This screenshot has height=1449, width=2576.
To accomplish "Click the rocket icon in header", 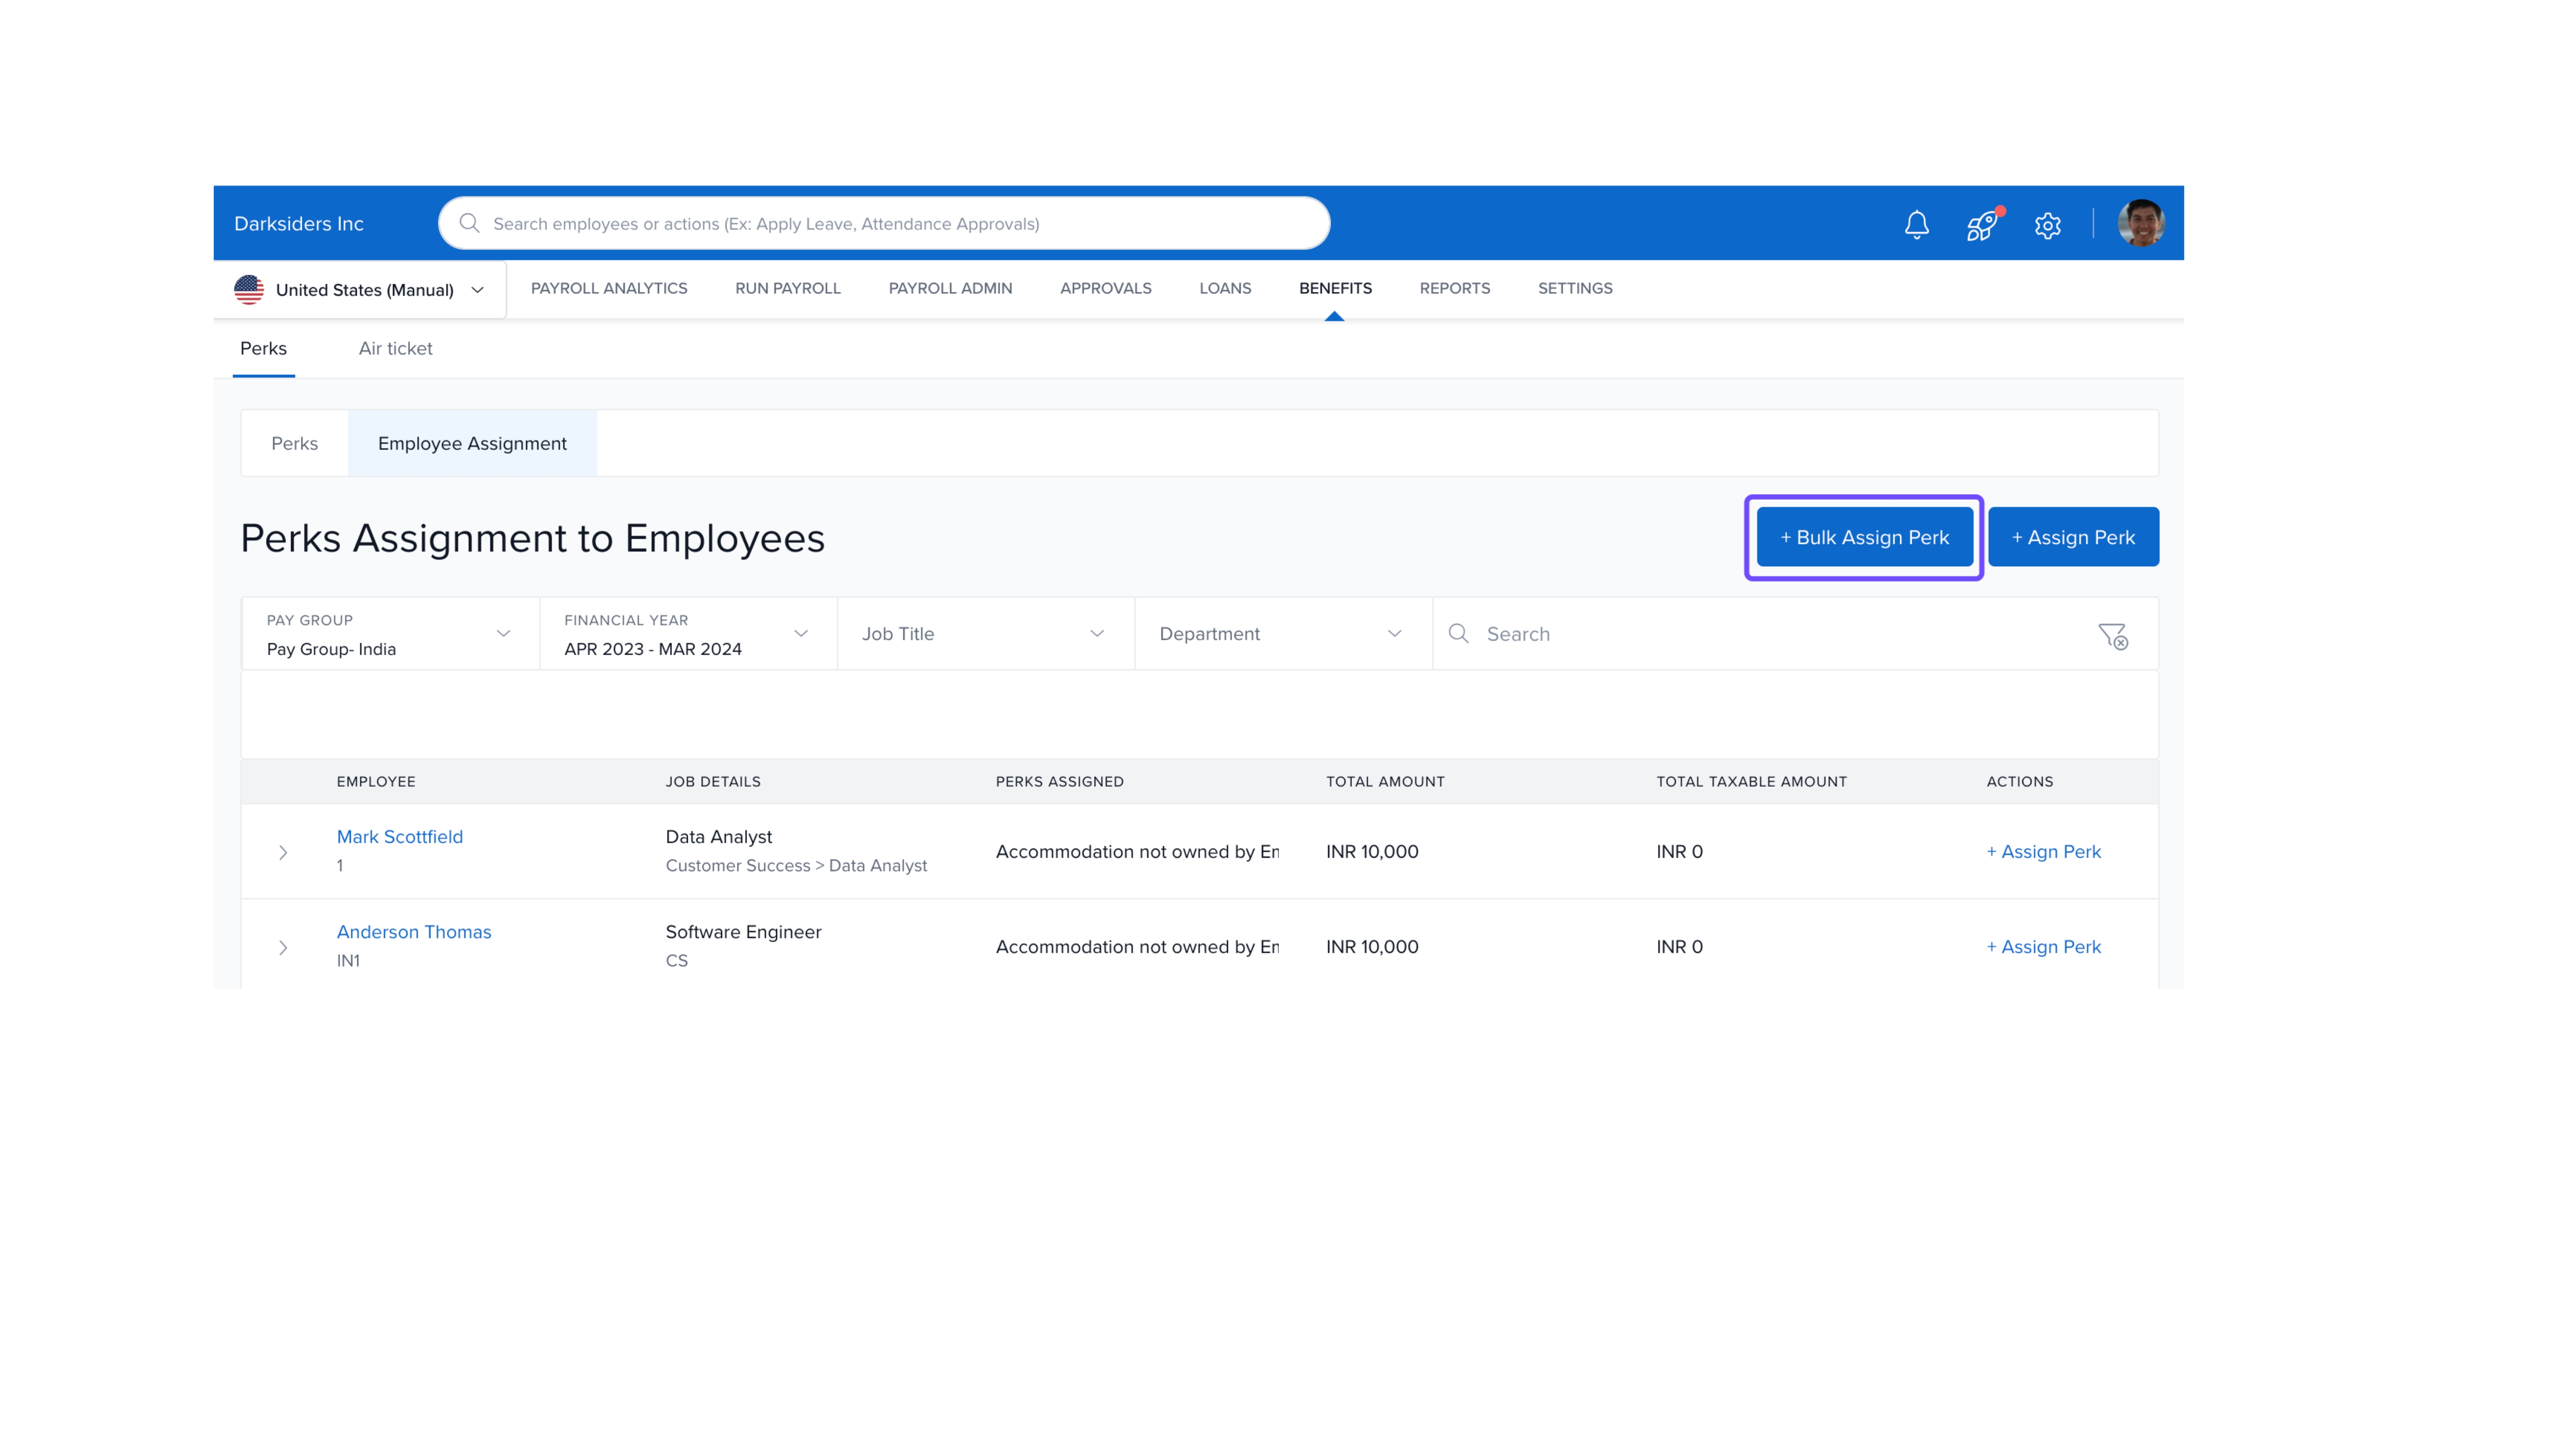I will click(x=1981, y=225).
